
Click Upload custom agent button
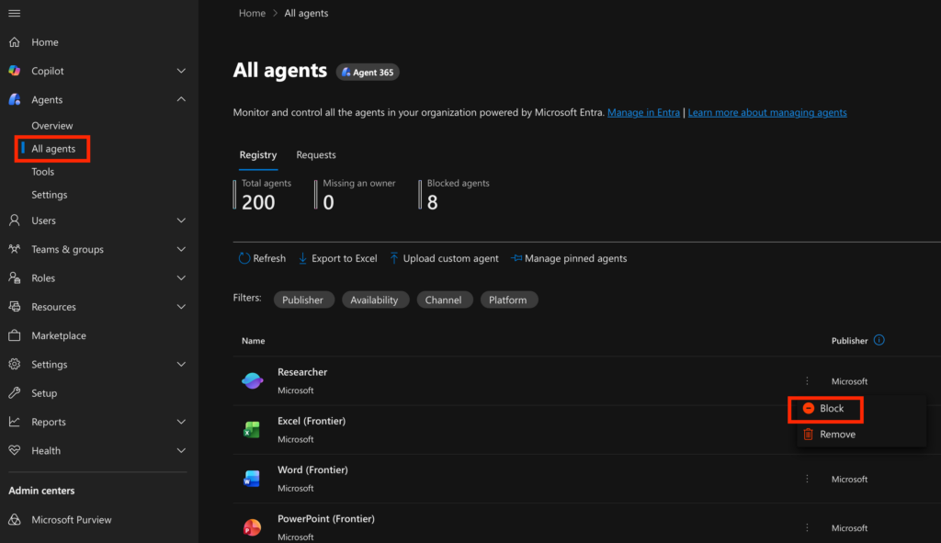coord(444,258)
